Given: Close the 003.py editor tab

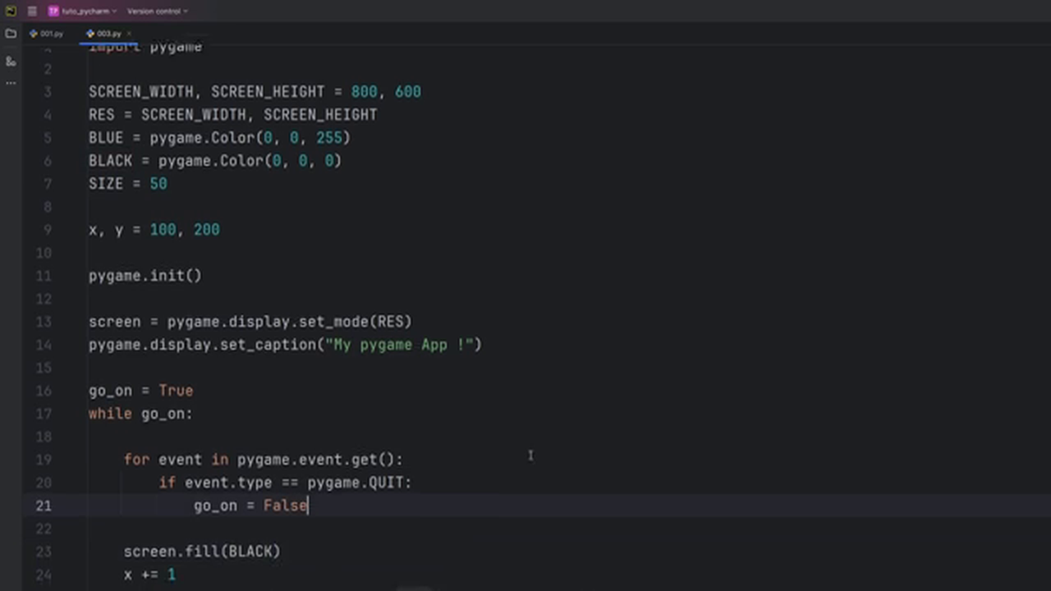Looking at the screenshot, I should tap(129, 34).
